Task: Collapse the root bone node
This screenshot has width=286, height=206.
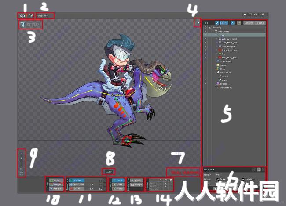Action: pyautogui.click(x=215, y=35)
